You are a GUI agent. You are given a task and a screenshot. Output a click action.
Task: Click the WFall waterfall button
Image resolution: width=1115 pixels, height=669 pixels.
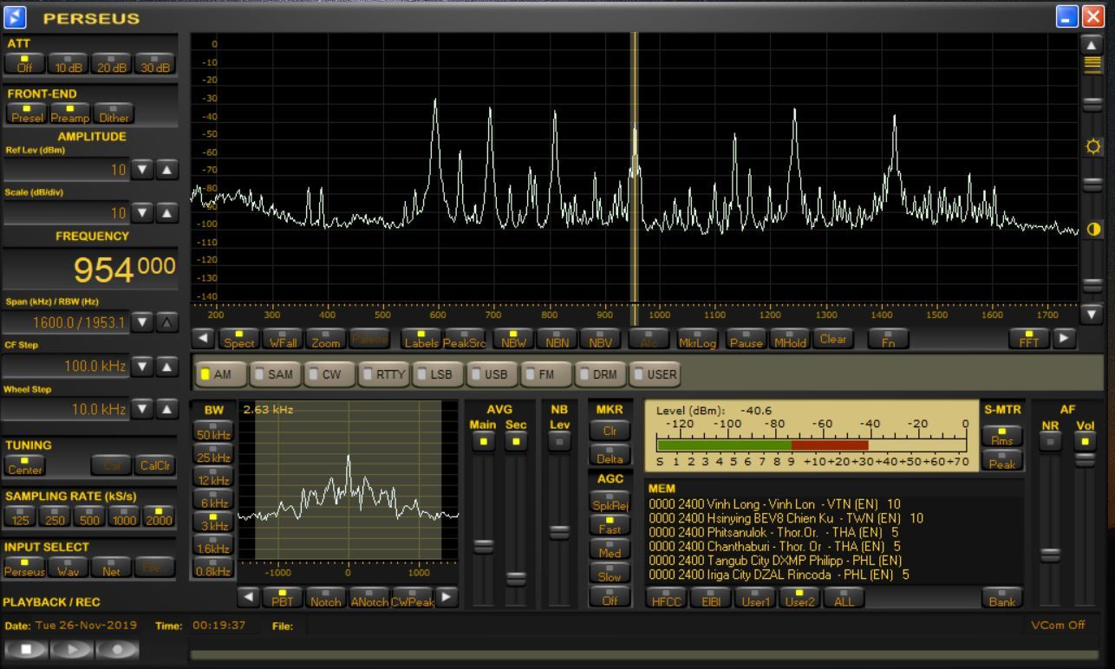[283, 339]
